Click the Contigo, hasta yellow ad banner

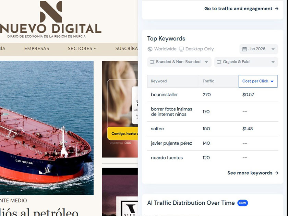122,133
